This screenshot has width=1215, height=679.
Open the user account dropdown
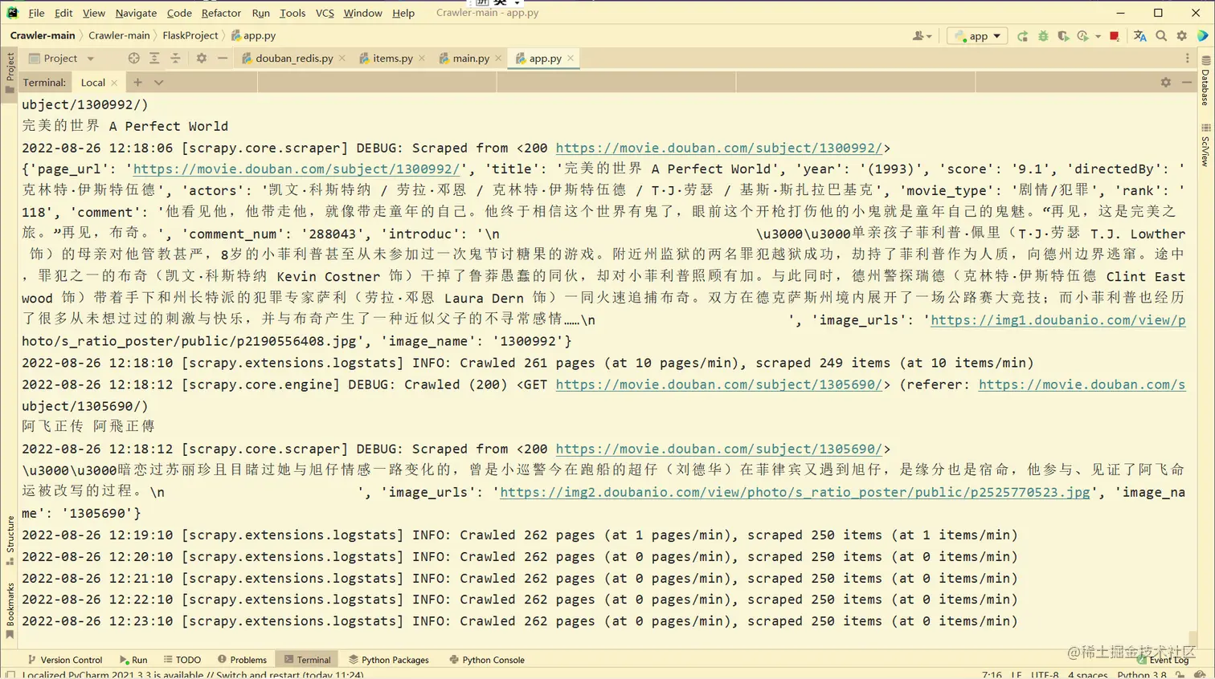[x=922, y=36]
